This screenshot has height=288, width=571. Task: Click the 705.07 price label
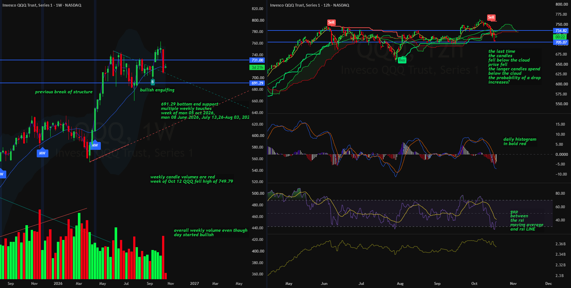coord(561,42)
